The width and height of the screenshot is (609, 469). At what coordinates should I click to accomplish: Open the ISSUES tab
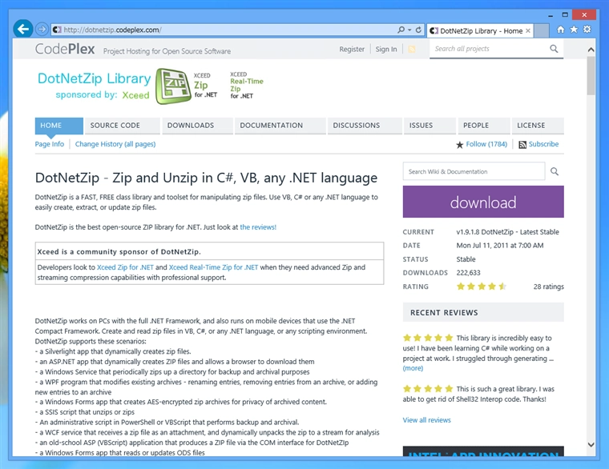[430, 126]
